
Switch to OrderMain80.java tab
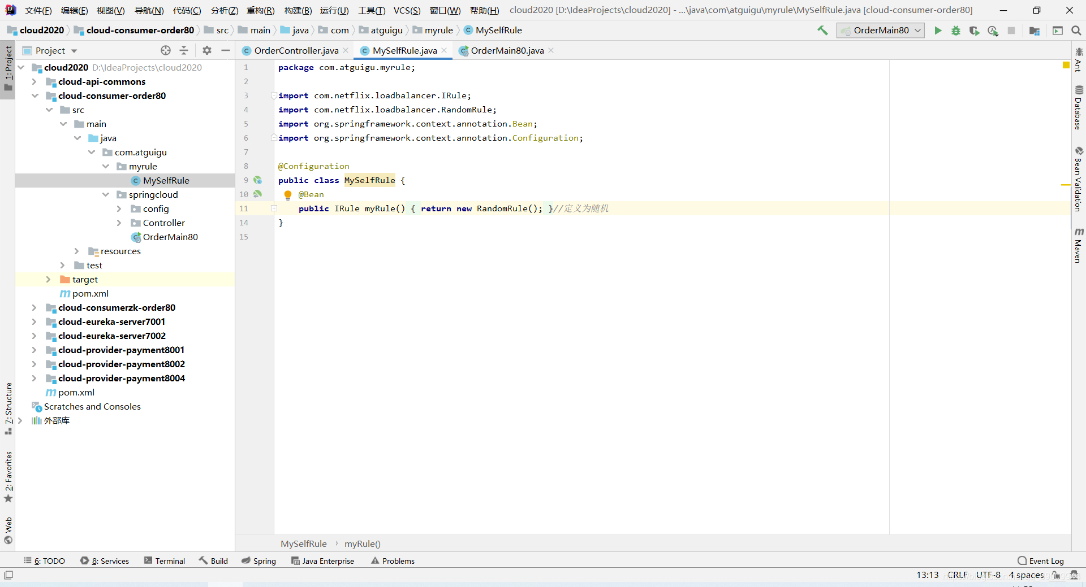507,50
